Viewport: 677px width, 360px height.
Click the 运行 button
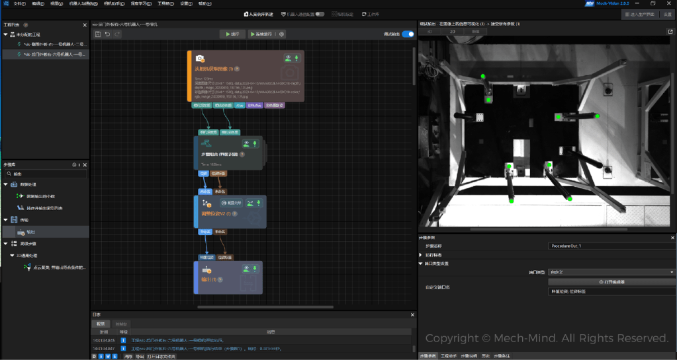pyautogui.click(x=232, y=34)
